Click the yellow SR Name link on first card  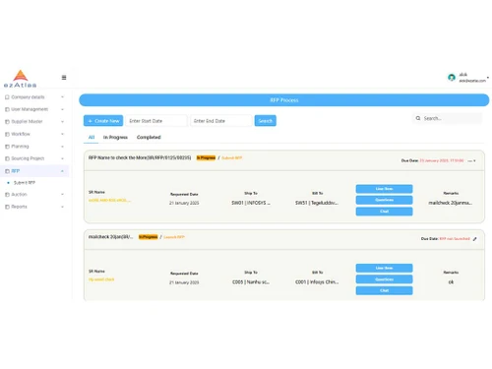[x=109, y=200]
